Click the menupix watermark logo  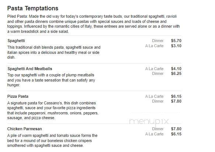(149, 121)
